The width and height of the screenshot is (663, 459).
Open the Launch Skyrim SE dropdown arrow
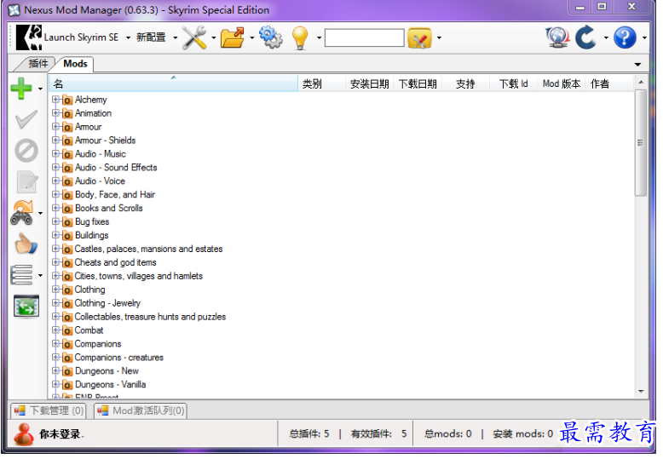pyautogui.click(x=128, y=38)
